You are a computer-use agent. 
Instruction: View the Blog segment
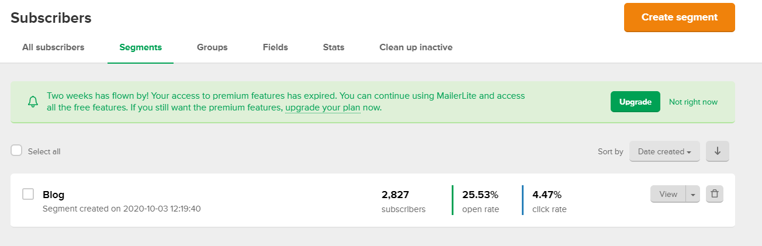click(x=667, y=195)
